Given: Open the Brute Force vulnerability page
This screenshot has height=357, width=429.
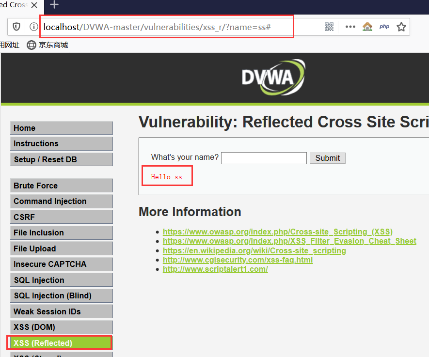Looking at the screenshot, I should click(x=62, y=186).
